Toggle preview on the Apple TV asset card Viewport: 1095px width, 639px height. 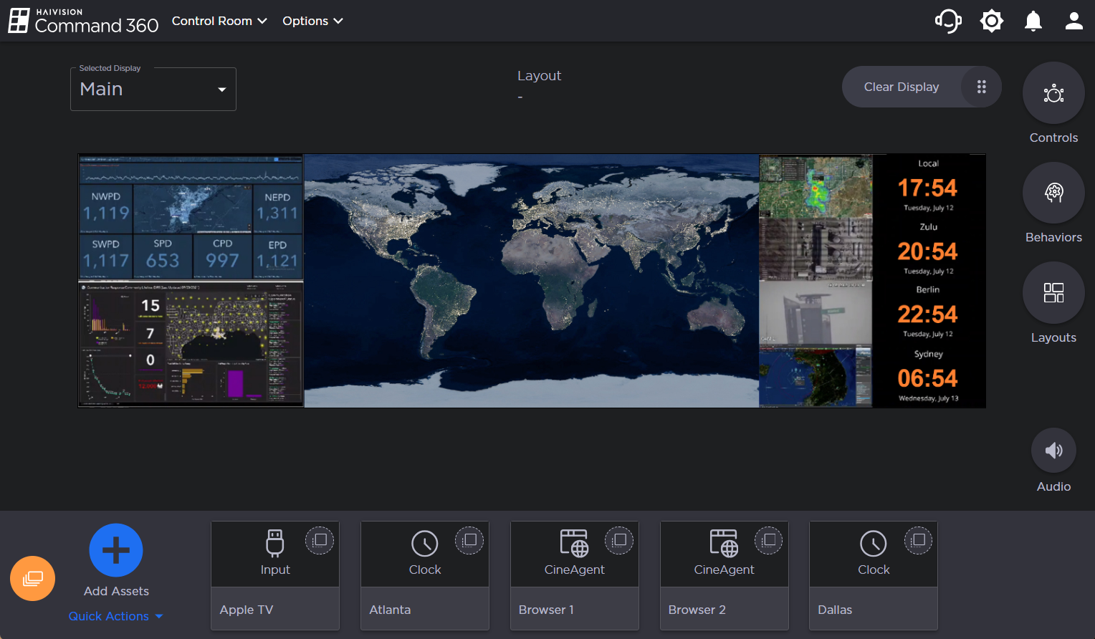tap(320, 541)
